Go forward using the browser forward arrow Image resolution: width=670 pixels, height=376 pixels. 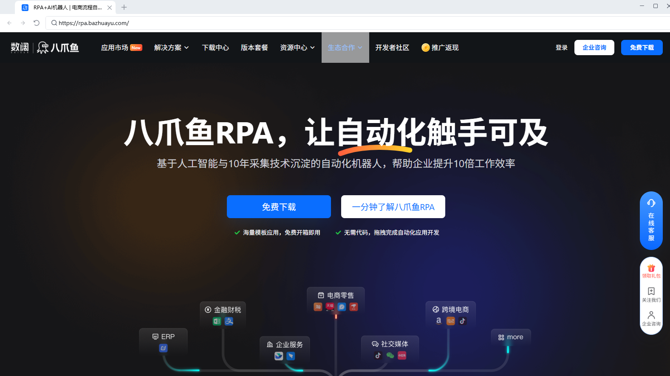23,23
